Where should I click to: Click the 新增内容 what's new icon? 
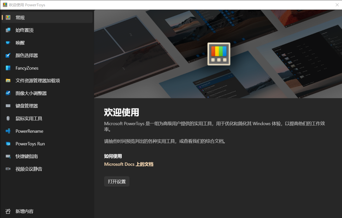coord(8,211)
